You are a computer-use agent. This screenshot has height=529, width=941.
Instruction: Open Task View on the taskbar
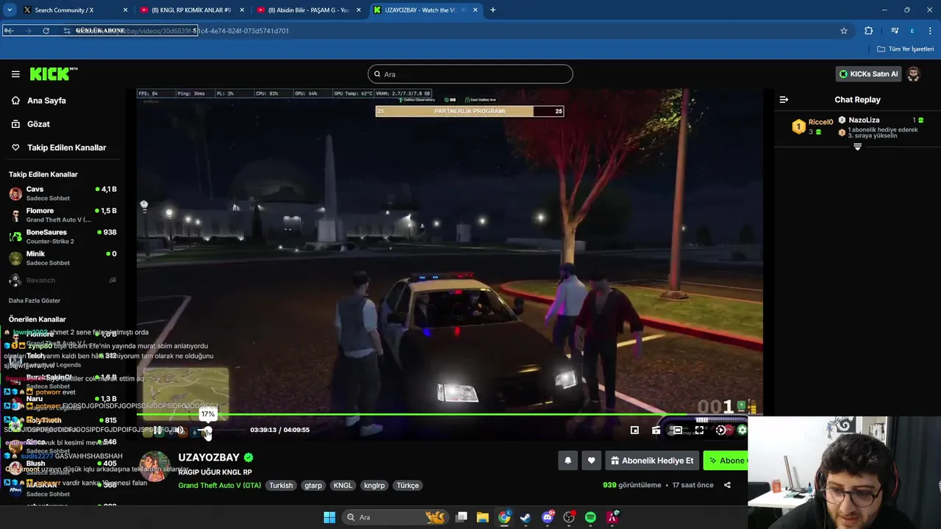click(x=462, y=517)
